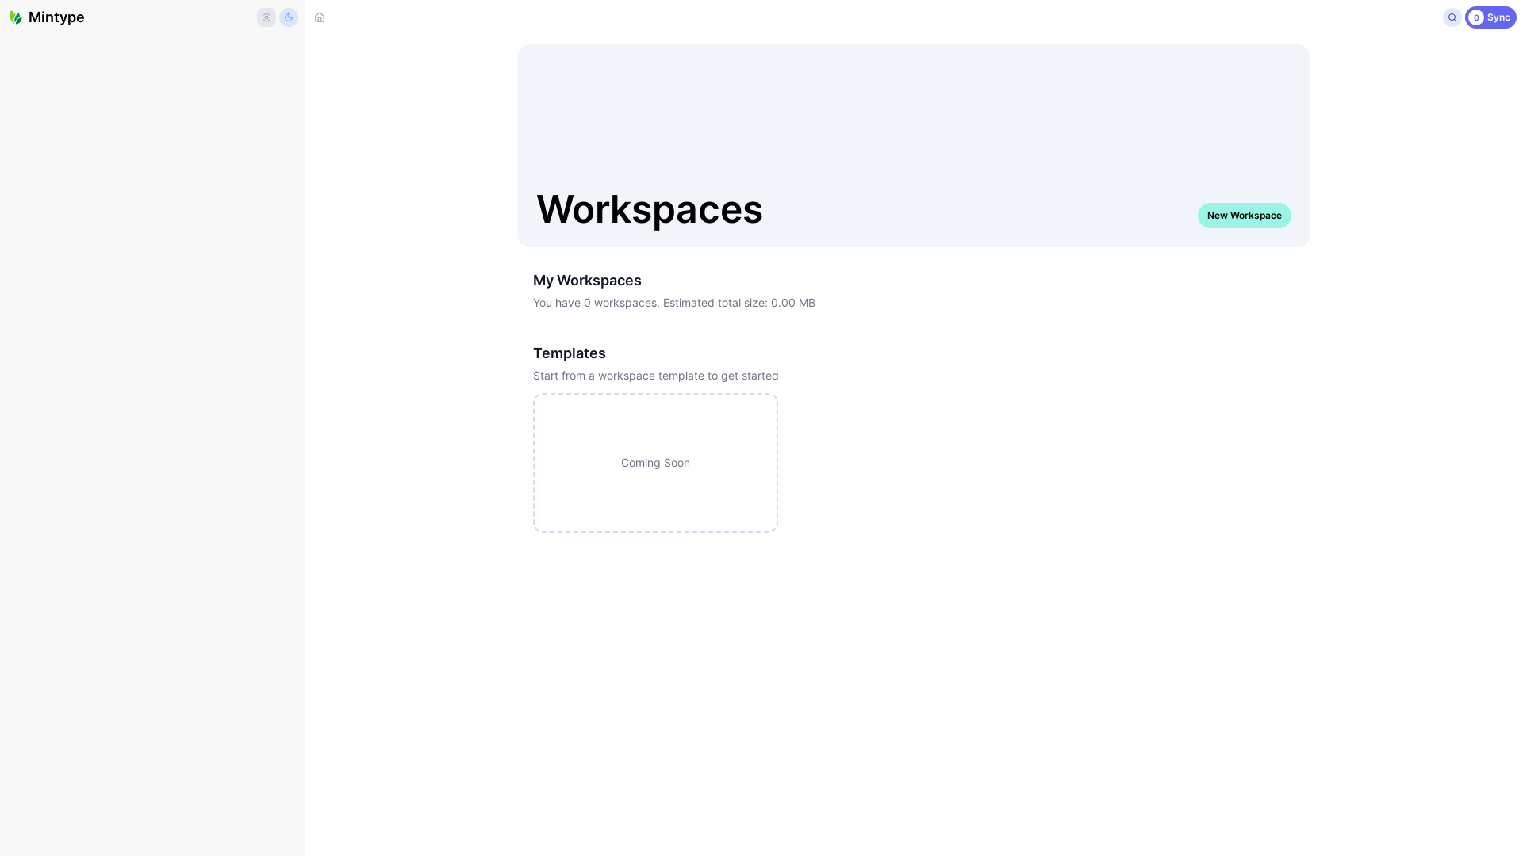
Task: Create a New Workspace
Action: 1244,216
